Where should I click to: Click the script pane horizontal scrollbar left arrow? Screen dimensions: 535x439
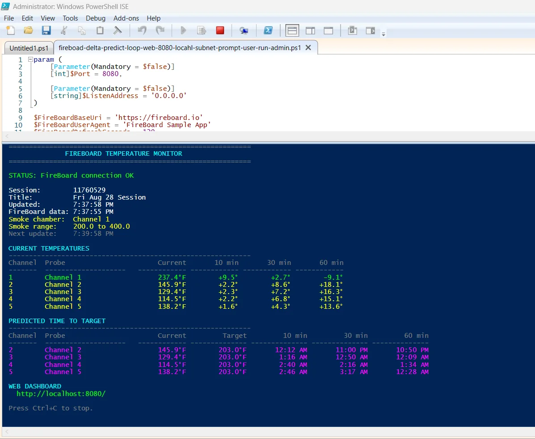7,136
